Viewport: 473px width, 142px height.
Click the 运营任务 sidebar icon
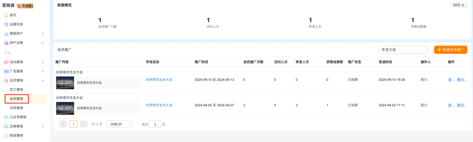tap(6, 24)
